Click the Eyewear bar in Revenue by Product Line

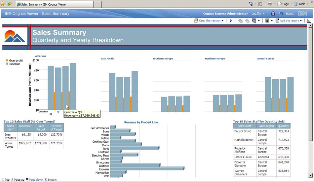[x=147, y=168]
